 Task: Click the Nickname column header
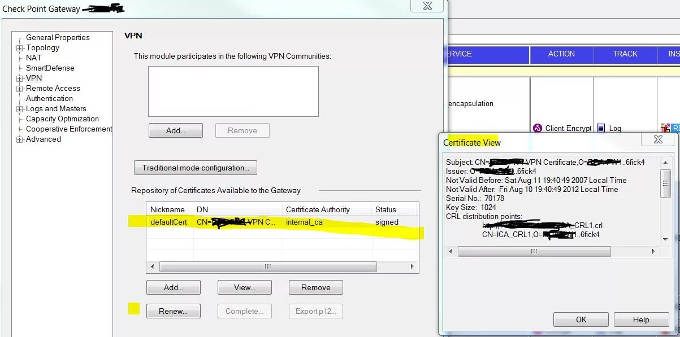(x=170, y=209)
